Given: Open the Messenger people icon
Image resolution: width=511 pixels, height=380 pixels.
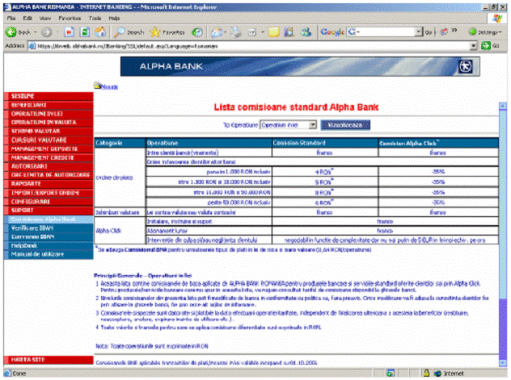Looking at the screenshot, I should (x=306, y=31).
